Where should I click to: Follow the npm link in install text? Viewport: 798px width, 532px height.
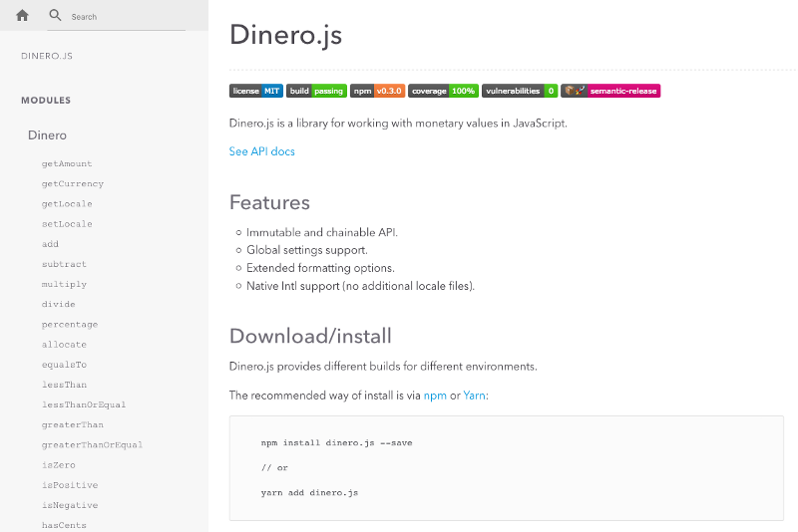[435, 396]
